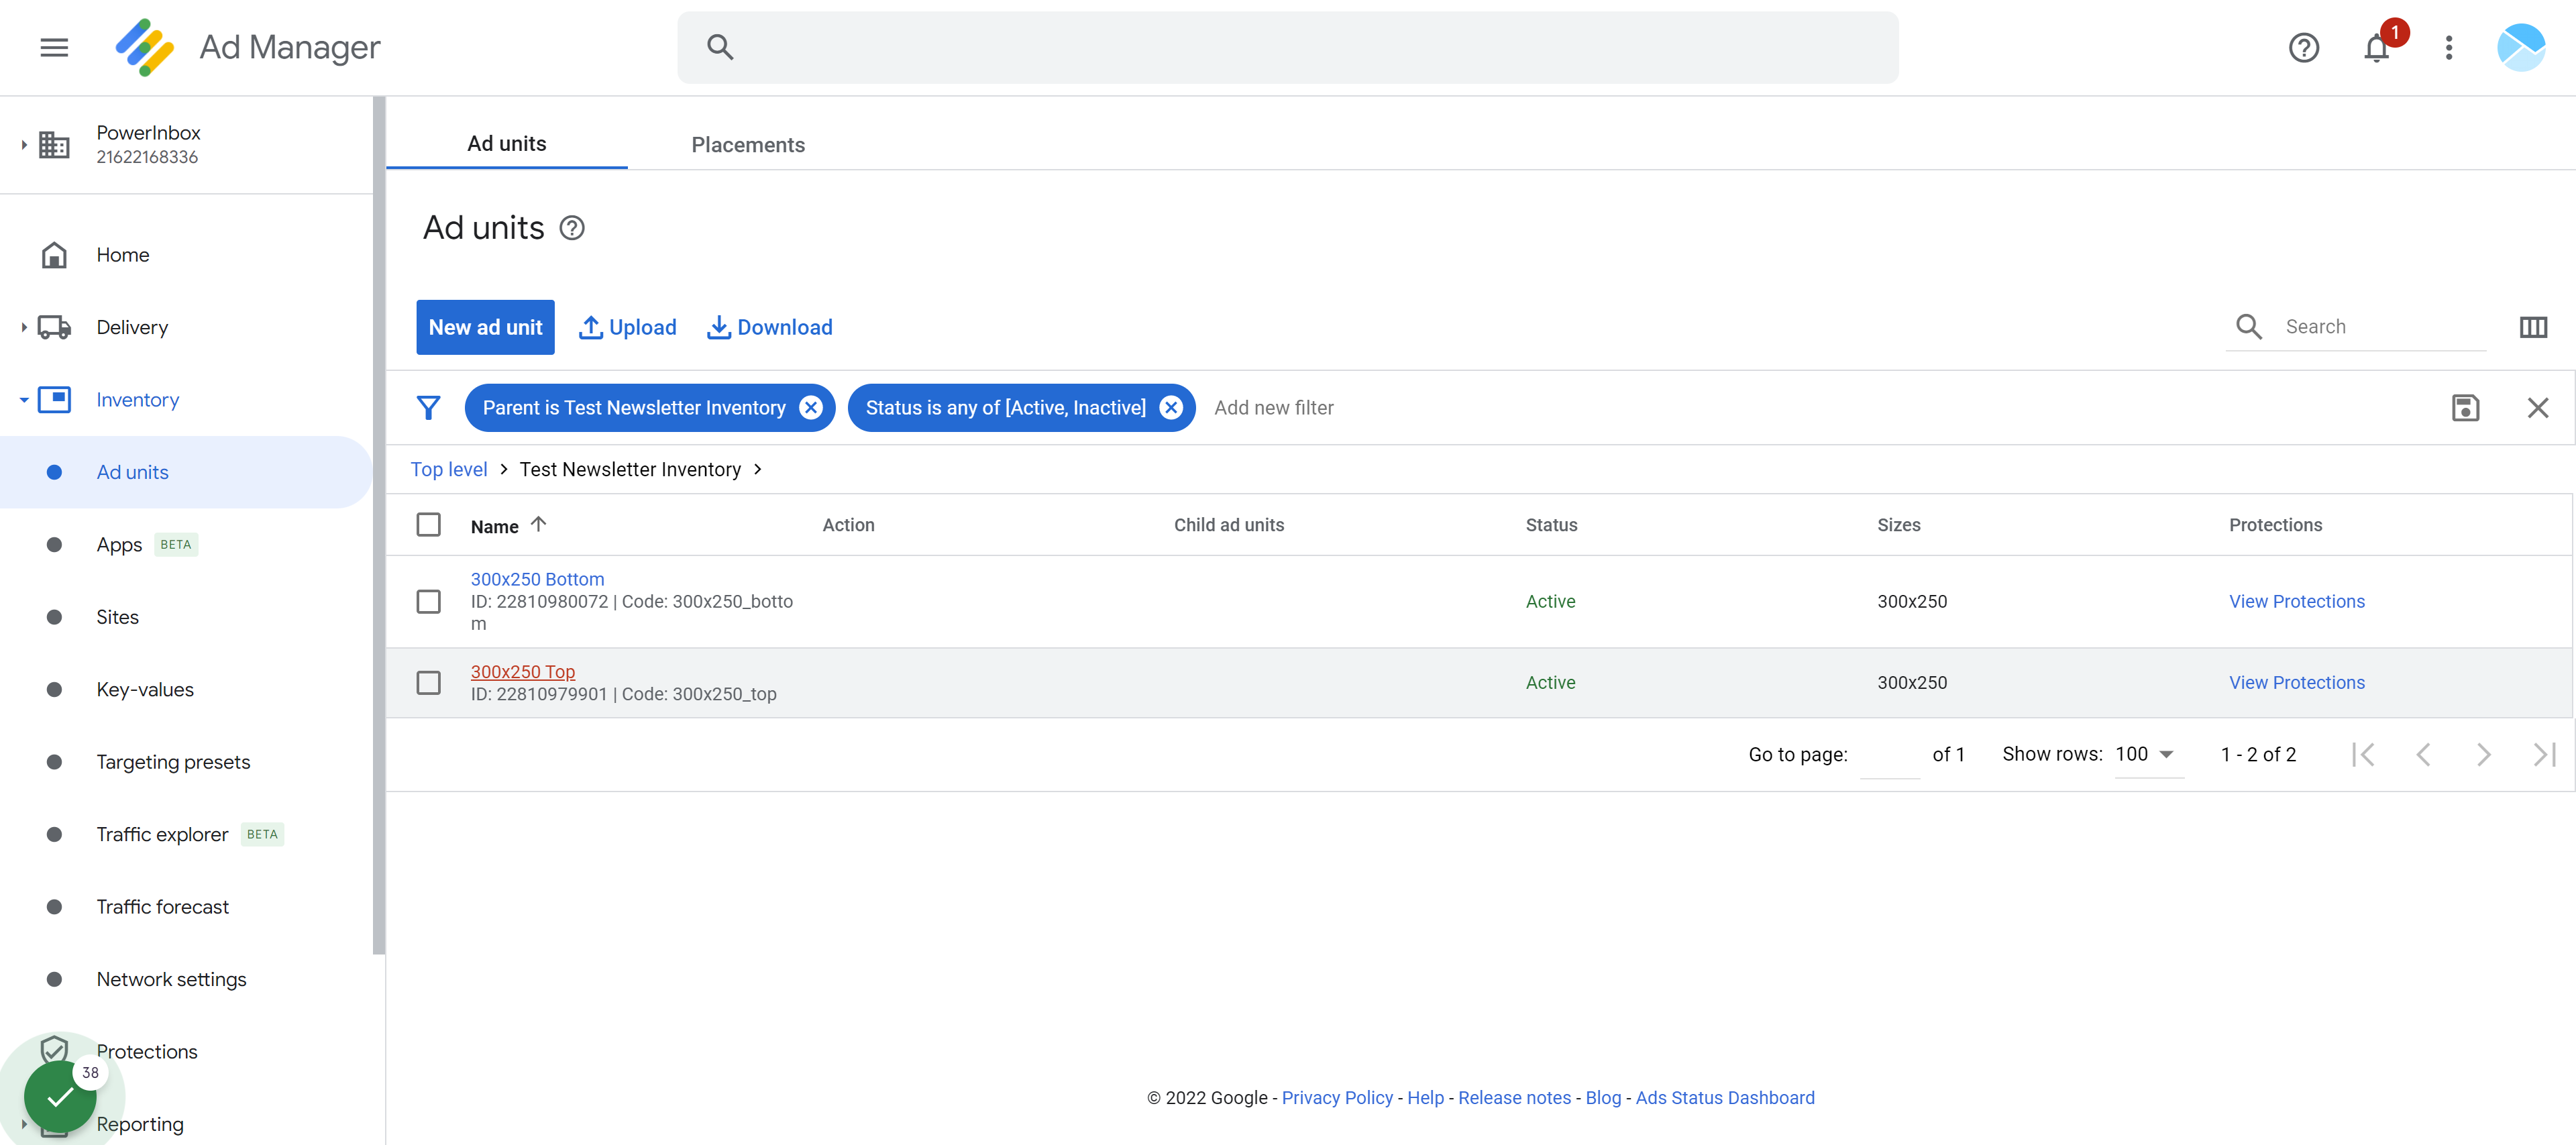Click the filter funnel icon
Screen dimensions: 2576x1145
click(428, 408)
